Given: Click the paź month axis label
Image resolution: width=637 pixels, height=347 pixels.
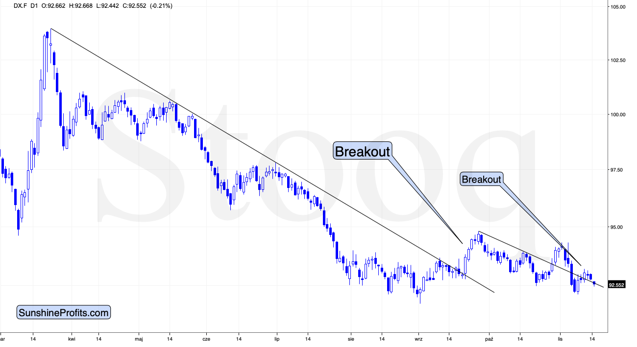Looking at the screenshot, I should click(489, 338).
